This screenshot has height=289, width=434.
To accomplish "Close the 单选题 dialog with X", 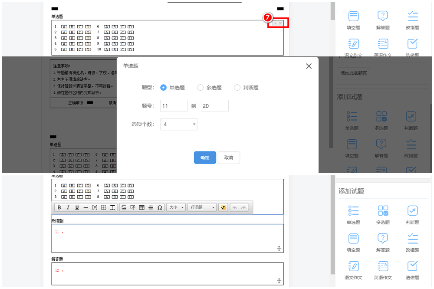I will (309, 66).
